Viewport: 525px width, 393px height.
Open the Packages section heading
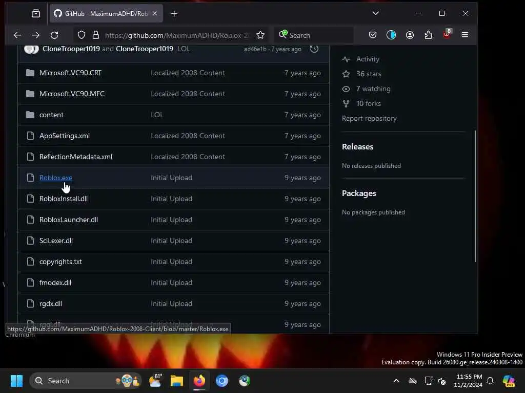pos(359,193)
